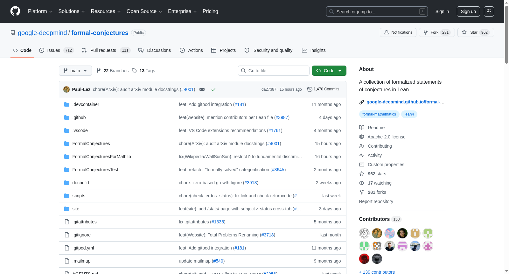Expand commit message with the ellipsis icon
The width and height of the screenshot is (509, 274).
click(202, 89)
